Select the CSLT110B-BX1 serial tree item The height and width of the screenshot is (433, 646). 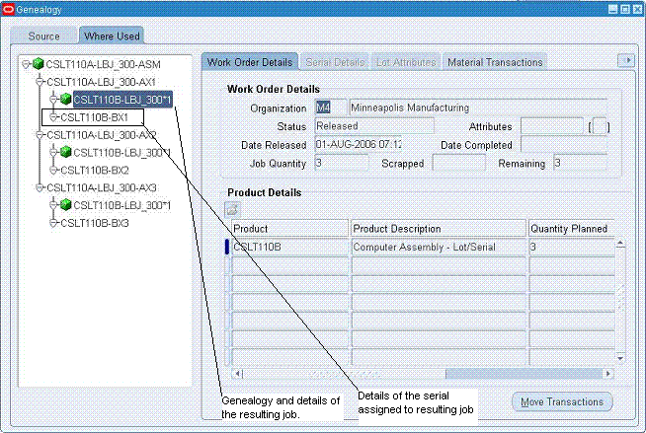[95, 117]
